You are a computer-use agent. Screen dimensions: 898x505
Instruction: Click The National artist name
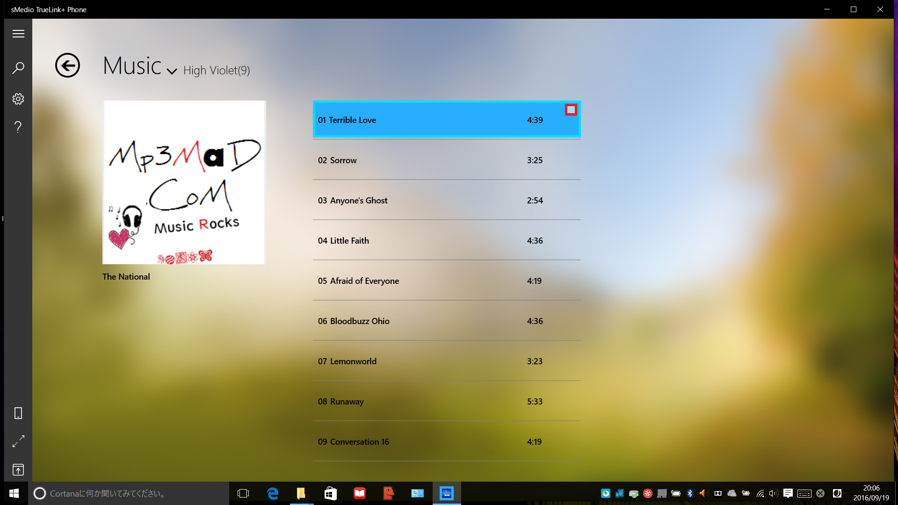[126, 277]
